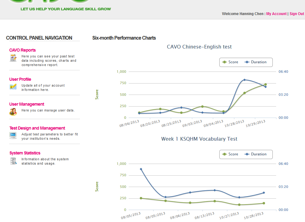Image resolution: width=305 pixels, height=222 pixels.
Task: Click the 10/29/2013 Score point in the Chinese-English chart
Action: (x=265, y=84)
